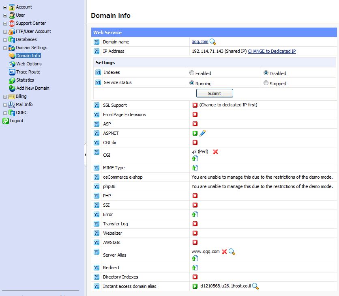Image resolution: width=339 pixels, height=296 pixels.
Task: Click the ASPNET edit pencil icon
Action: pos(203,133)
